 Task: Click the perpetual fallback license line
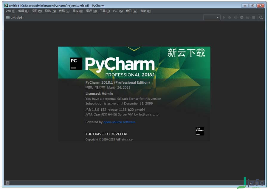(x=123, y=99)
